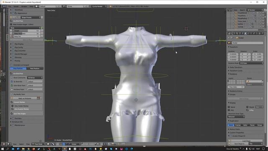Click the screen layout browse icon before Default
The image size is (268, 151).
point(37,6)
